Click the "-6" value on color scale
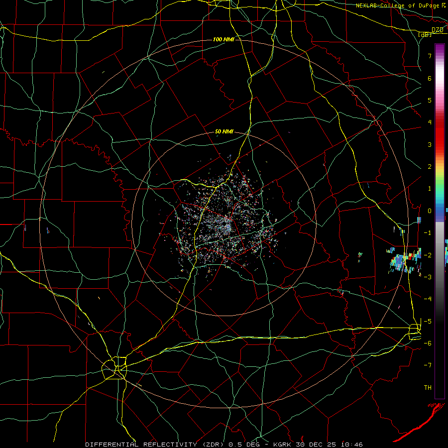This screenshot has height=448, width=448. click(428, 343)
